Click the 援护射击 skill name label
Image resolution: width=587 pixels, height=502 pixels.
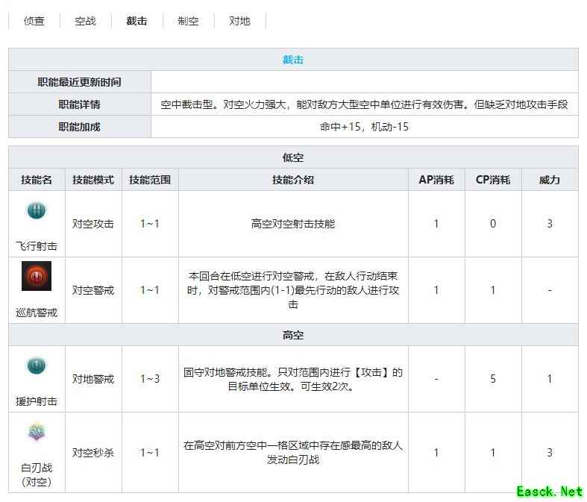(37, 401)
